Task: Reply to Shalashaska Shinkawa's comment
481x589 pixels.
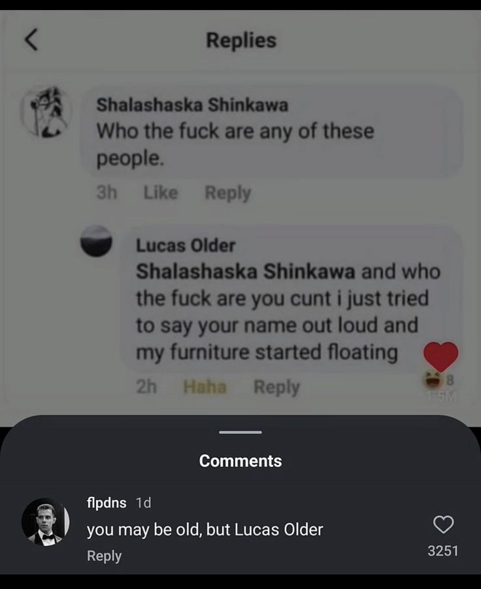Action: coord(228,193)
